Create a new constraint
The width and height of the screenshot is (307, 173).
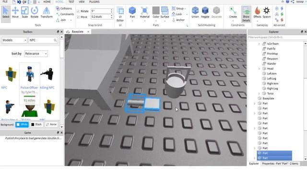pos(233,12)
